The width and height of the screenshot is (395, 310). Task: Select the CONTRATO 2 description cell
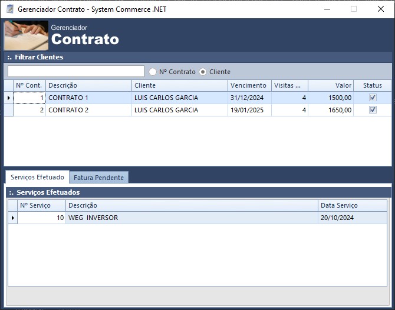pos(88,110)
